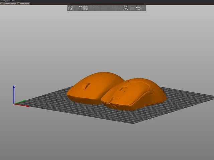Click the Delete all trash bin icon
The width and height of the screenshot is (214, 160).
tap(80, 8)
